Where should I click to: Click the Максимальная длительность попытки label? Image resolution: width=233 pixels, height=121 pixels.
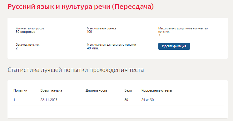pyautogui.click(x=112, y=45)
